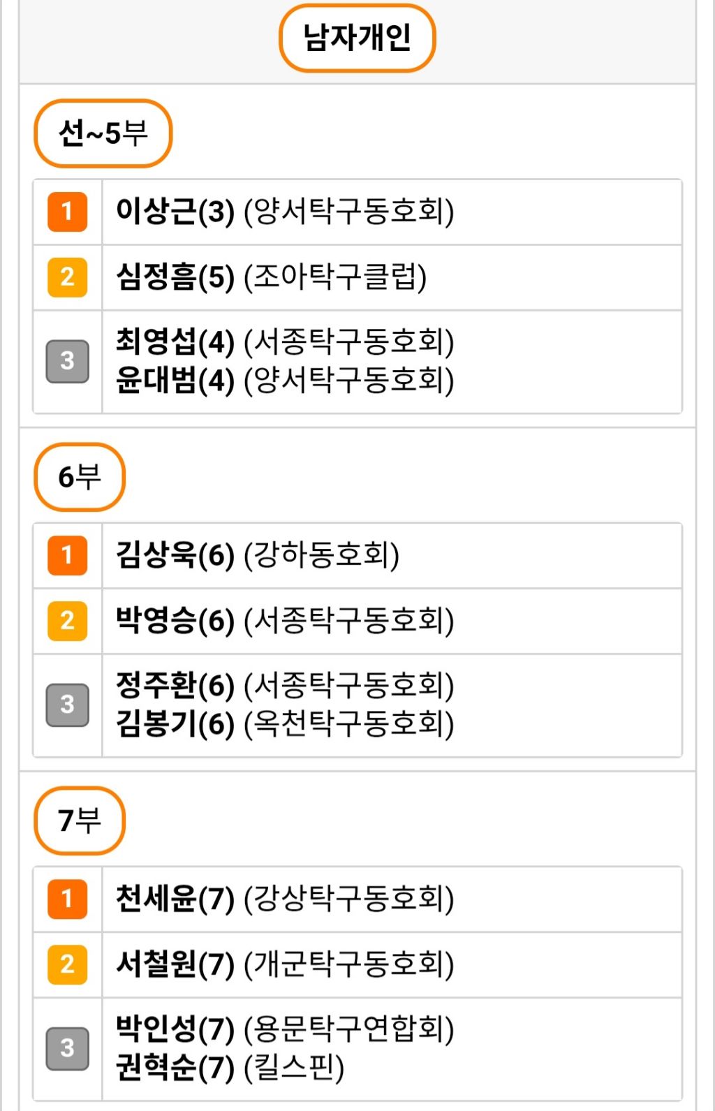
Task: Click 1st place badge in 6부
Action: pyautogui.click(x=67, y=555)
